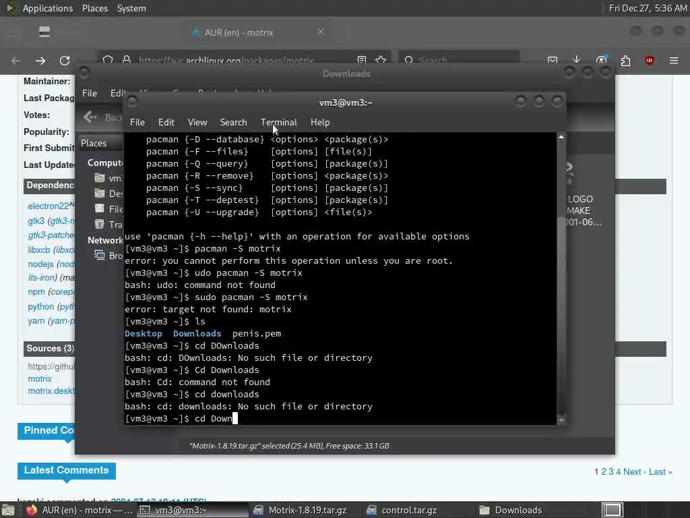
Task: Click the vm3 home folder icon in sidebar
Action: pos(100,178)
